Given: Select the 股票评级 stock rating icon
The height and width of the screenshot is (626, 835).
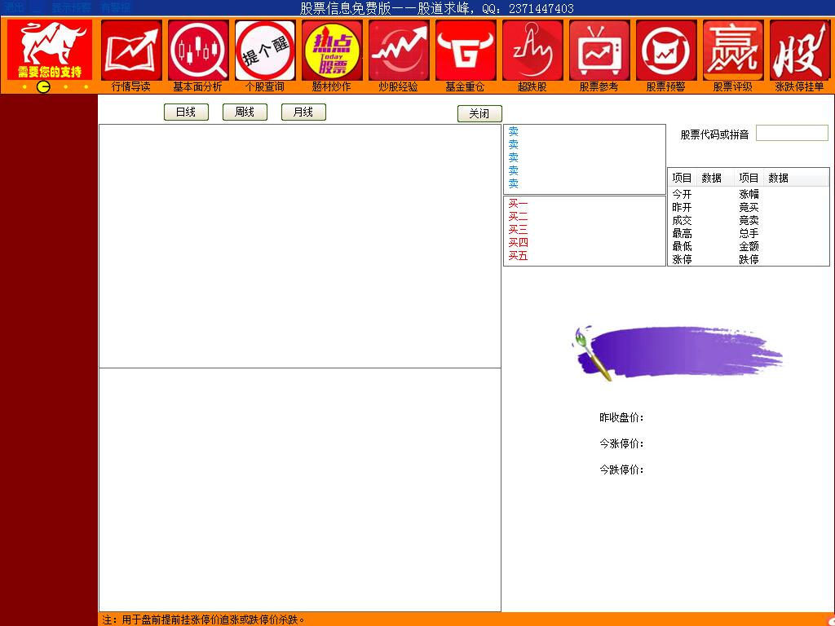Looking at the screenshot, I should [732, 49].
